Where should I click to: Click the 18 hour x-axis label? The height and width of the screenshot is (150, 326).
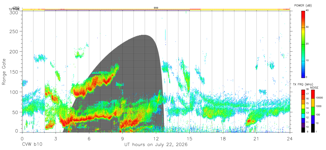click(223, 138)
